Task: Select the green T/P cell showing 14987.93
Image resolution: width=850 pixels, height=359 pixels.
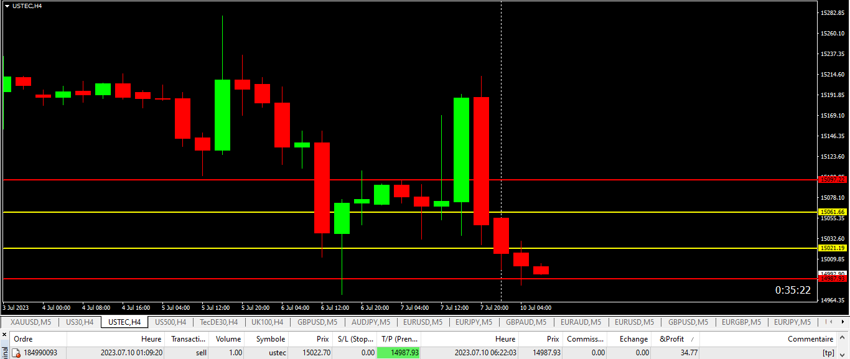Action: [399, 353]
